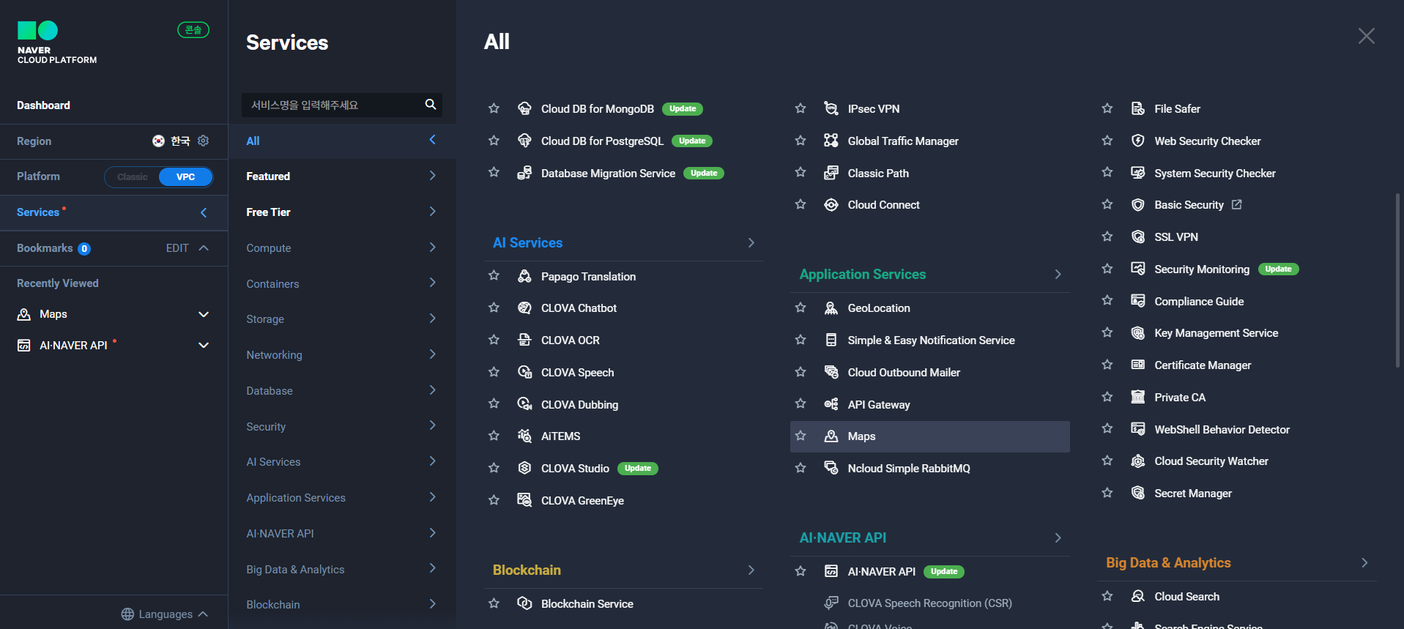Click the CLOVA Speech icon

[524, 372]
